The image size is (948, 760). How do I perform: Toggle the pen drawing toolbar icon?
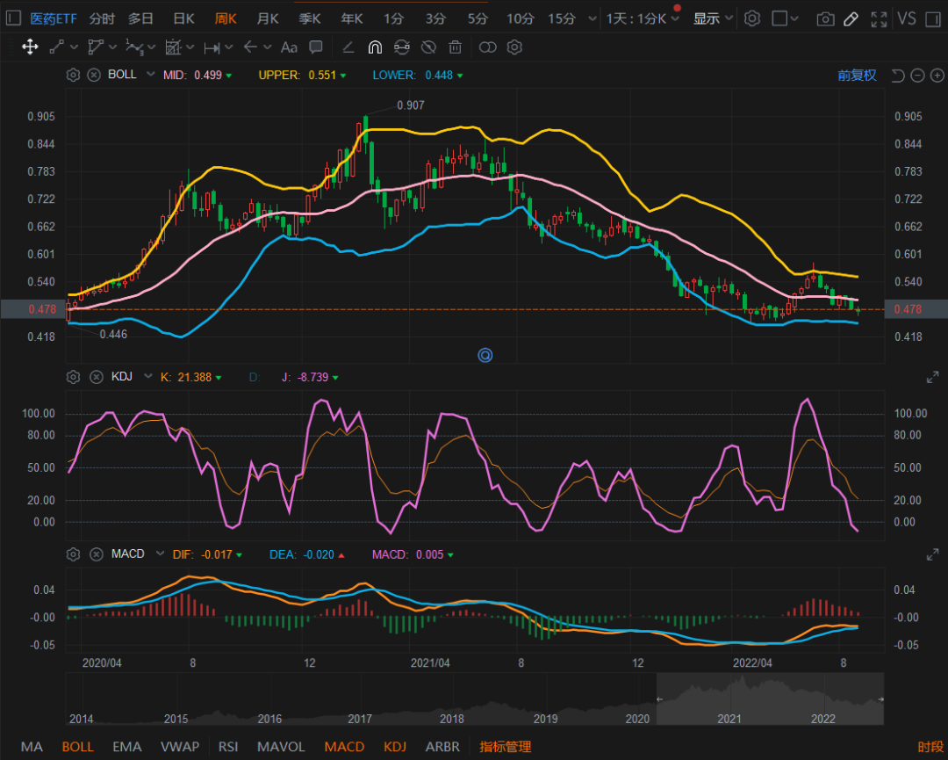coord(851,18)
